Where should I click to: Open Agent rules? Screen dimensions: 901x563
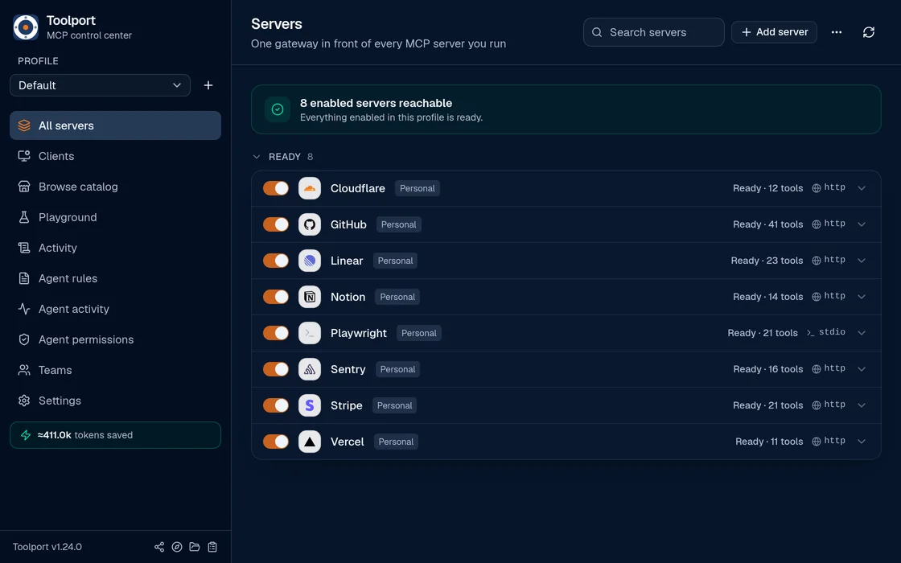click(116, 278)
